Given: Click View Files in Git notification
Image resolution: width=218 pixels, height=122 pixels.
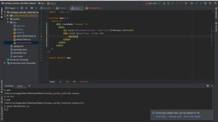Looking at the screenshot, I should (161, 117).
